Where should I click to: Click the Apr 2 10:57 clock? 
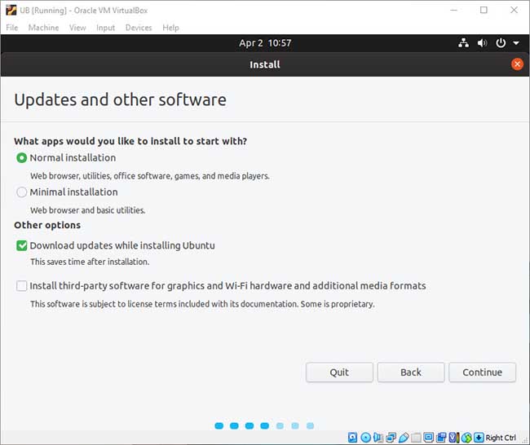[265, 43]
